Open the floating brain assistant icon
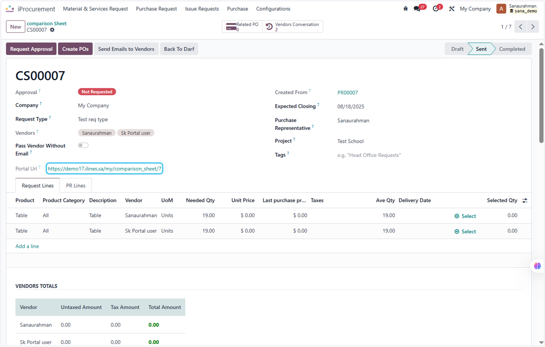The image size is (545, 347). pos(537,266)
